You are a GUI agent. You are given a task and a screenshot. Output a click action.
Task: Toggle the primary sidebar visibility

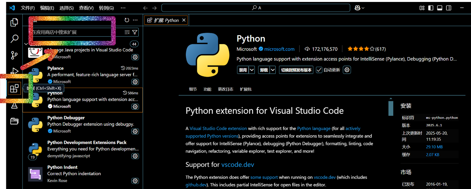430,8
